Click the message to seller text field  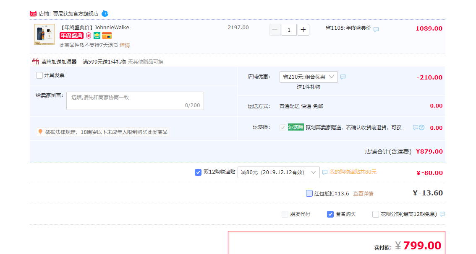(135, 101)
